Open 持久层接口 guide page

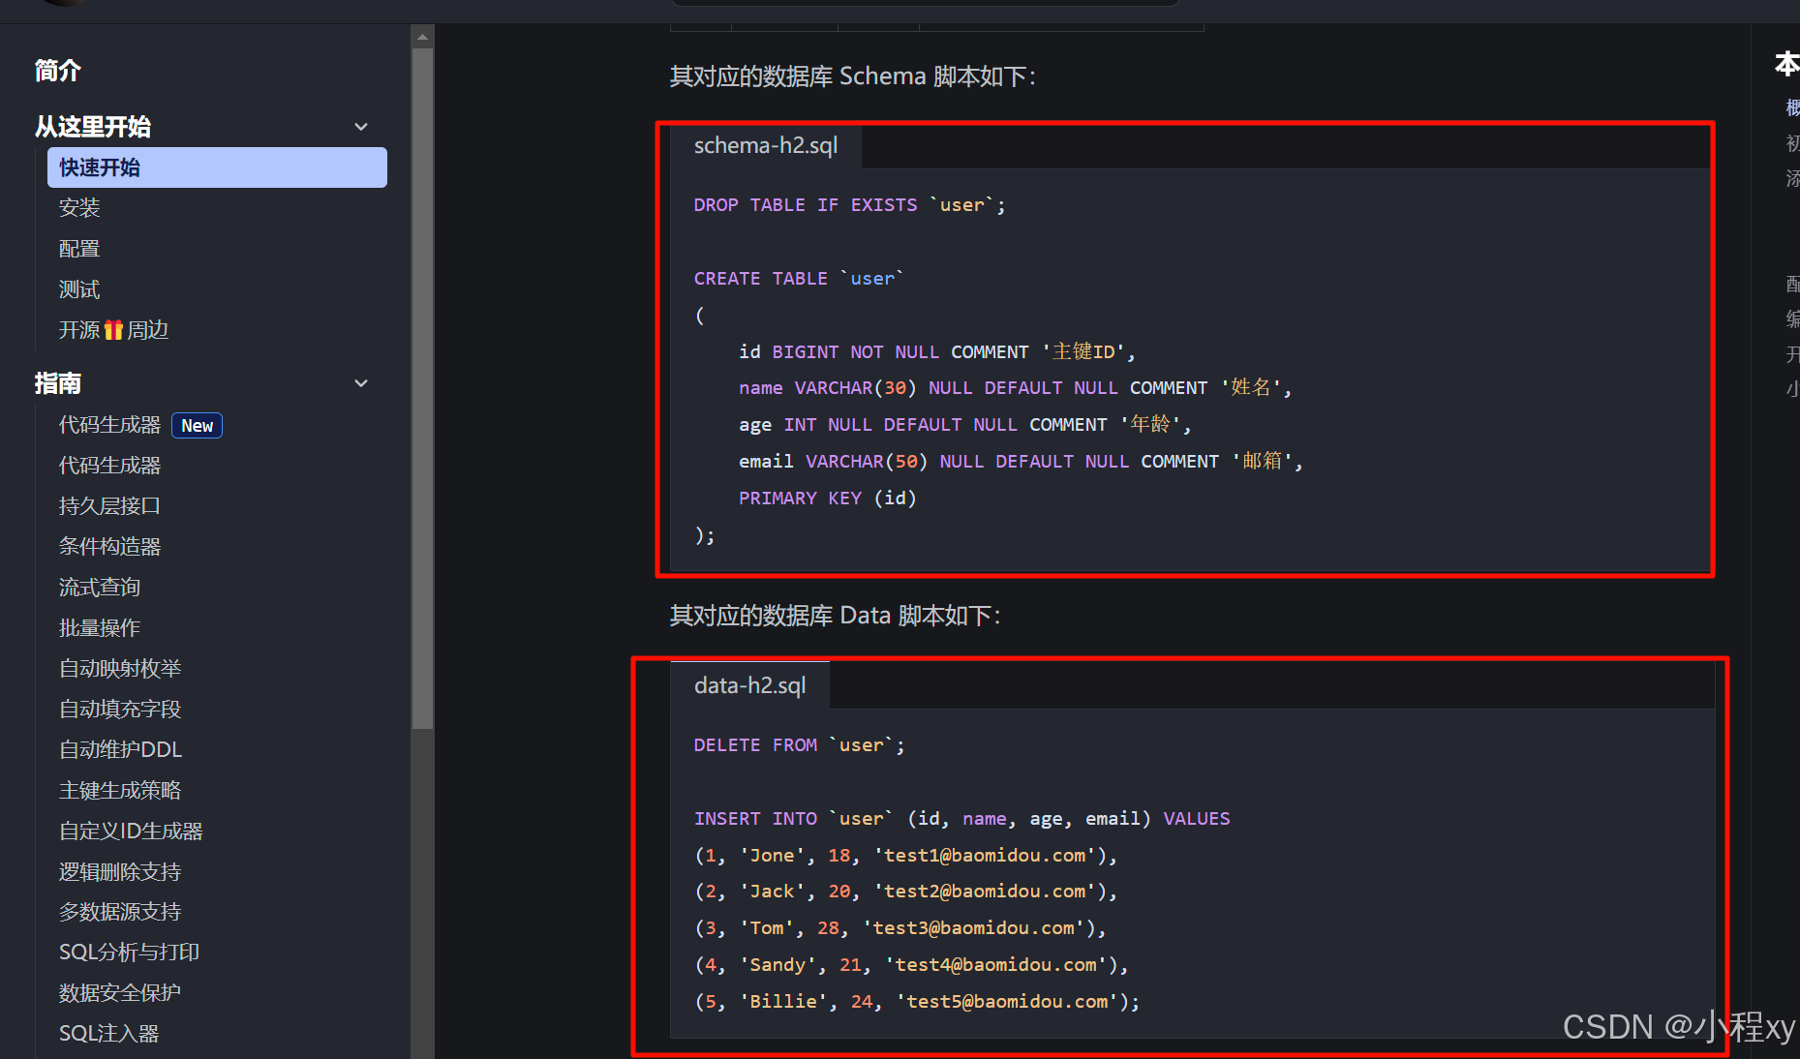pyautogui.click(x=109, y=506)
